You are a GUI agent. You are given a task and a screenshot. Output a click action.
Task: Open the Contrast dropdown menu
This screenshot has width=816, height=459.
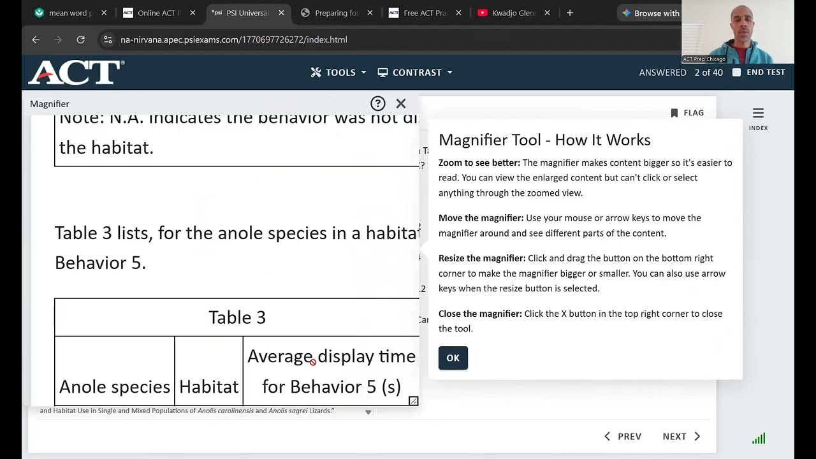click(x=415, y=73)
